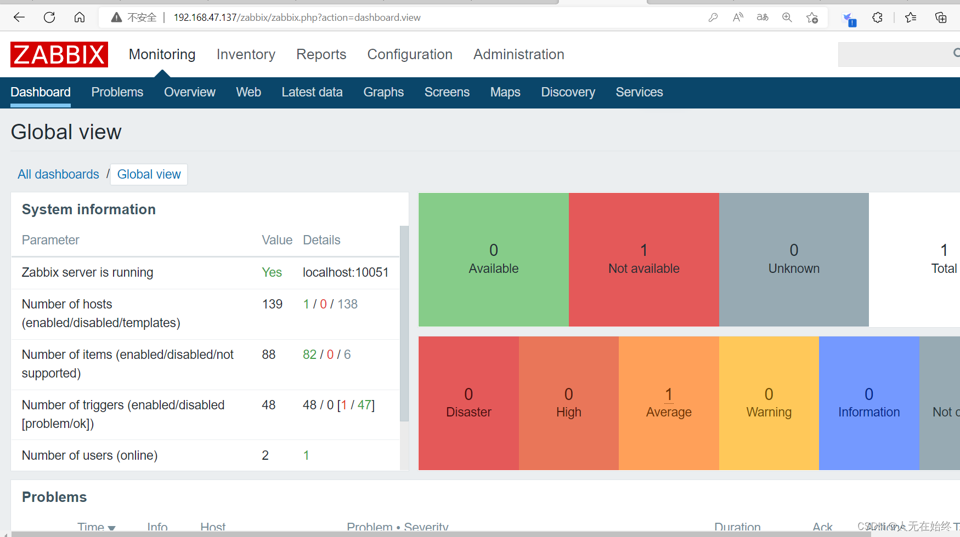Switch to the Problems submenu tab
This screenshot has height=537, width=960.
tap(117, 92)
